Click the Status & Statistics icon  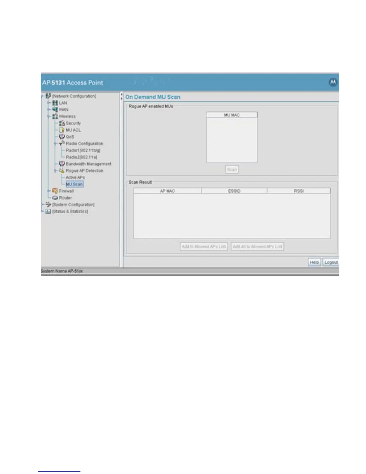(x=48, y=211)
